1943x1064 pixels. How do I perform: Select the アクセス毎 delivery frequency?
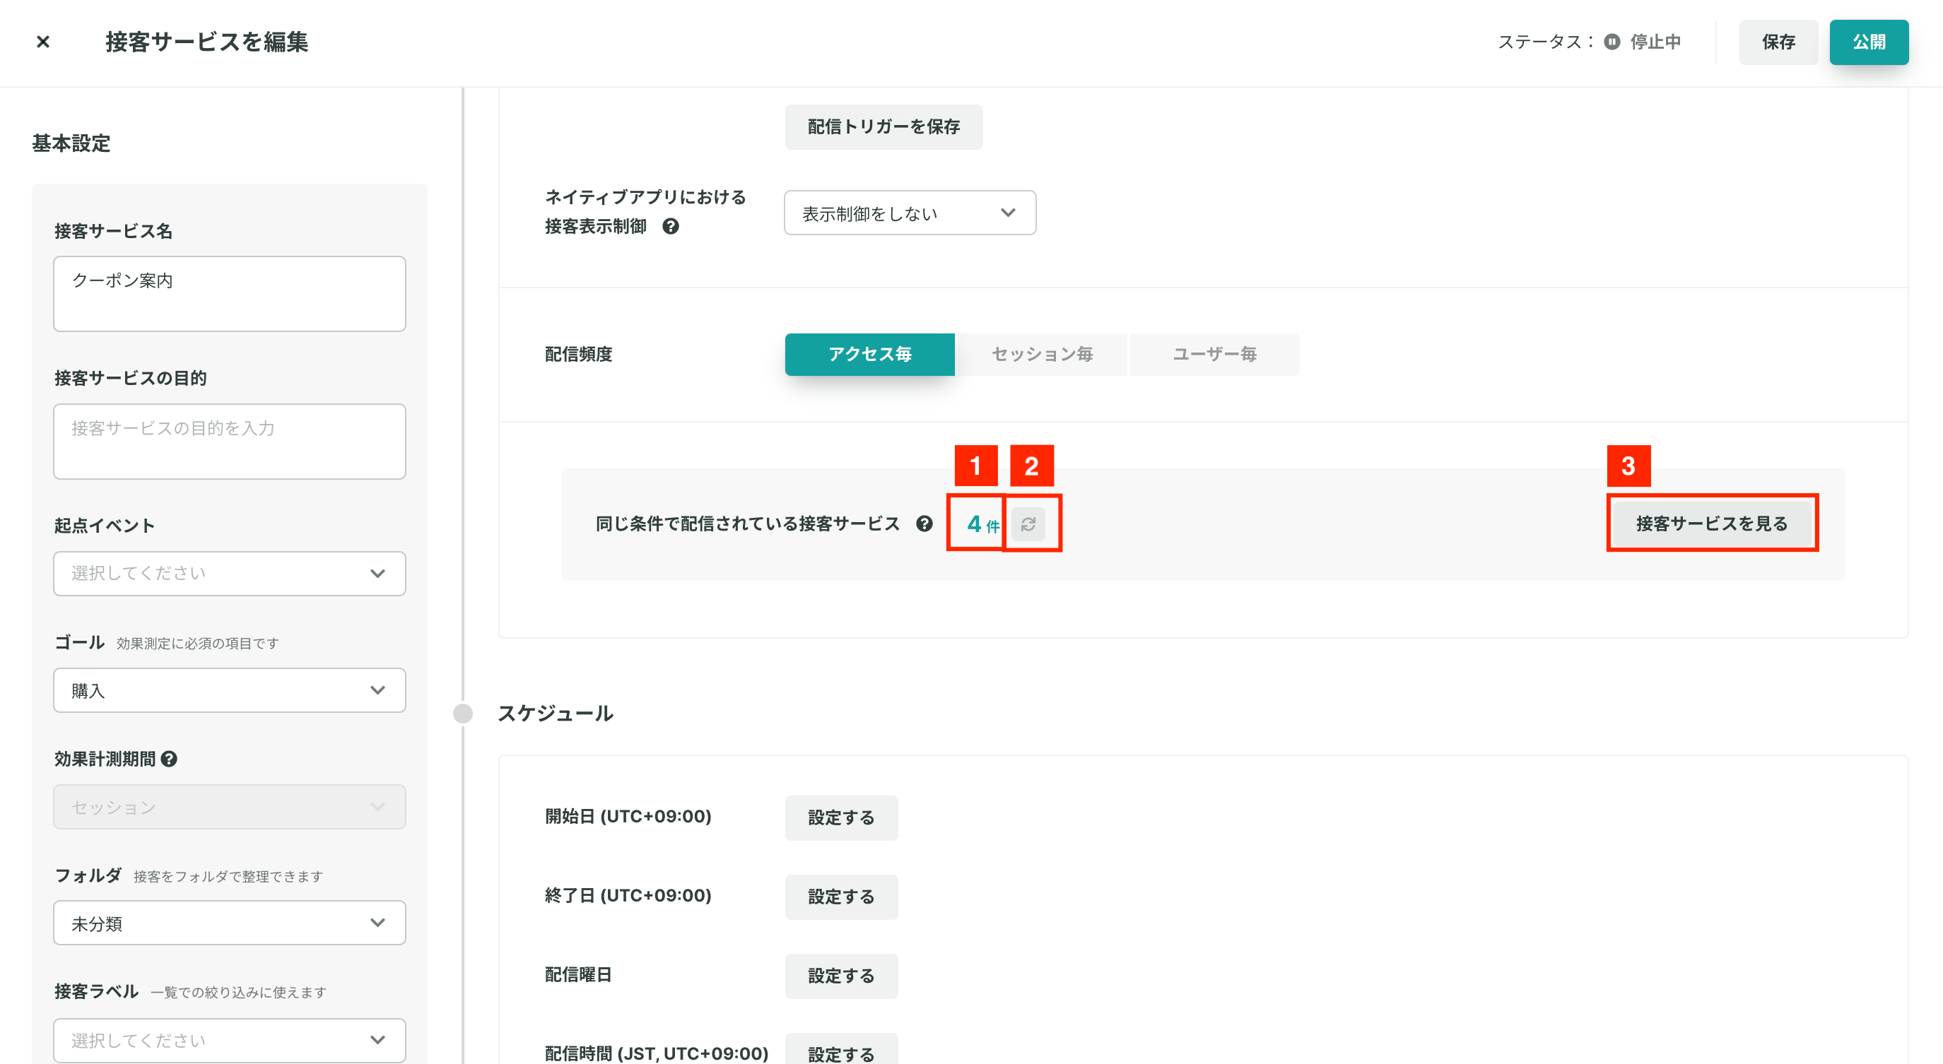[869, 355]
